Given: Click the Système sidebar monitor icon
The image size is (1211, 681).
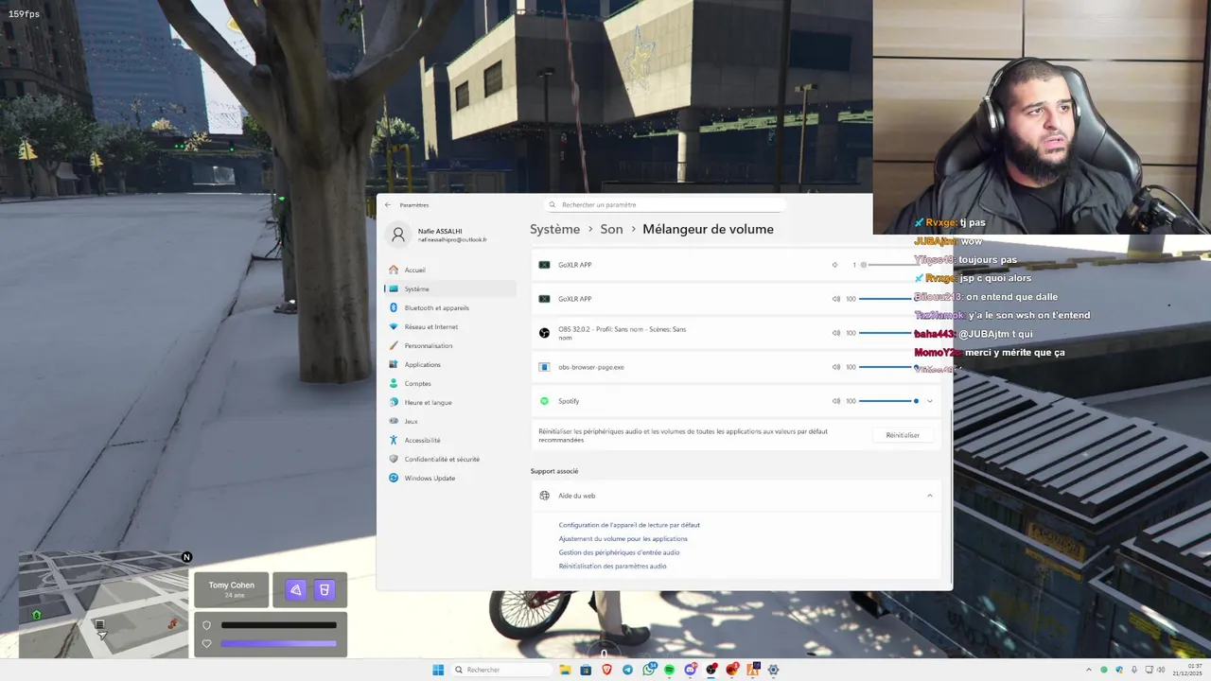Looking at the screenshot, I should tap(394, 288).
